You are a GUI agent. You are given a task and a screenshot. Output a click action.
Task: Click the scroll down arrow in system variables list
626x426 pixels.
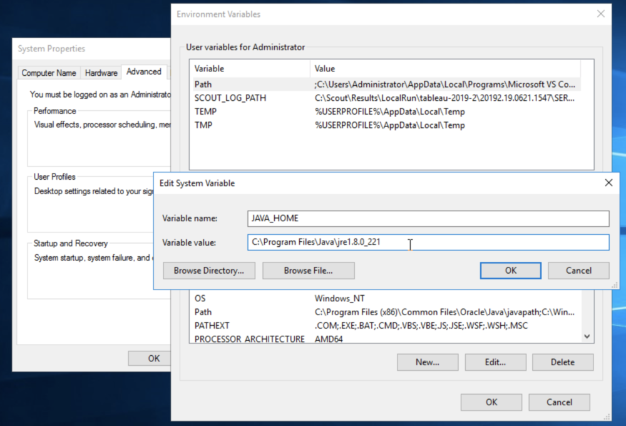tap(587, 336)
